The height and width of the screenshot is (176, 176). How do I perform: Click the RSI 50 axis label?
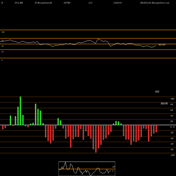click(x=2, y=46)
